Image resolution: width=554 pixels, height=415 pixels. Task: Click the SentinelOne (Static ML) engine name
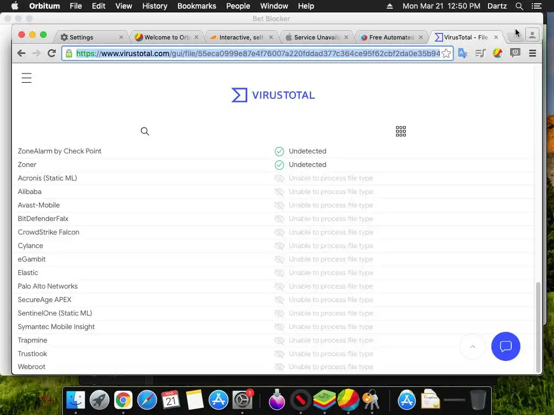pos(55,313)
